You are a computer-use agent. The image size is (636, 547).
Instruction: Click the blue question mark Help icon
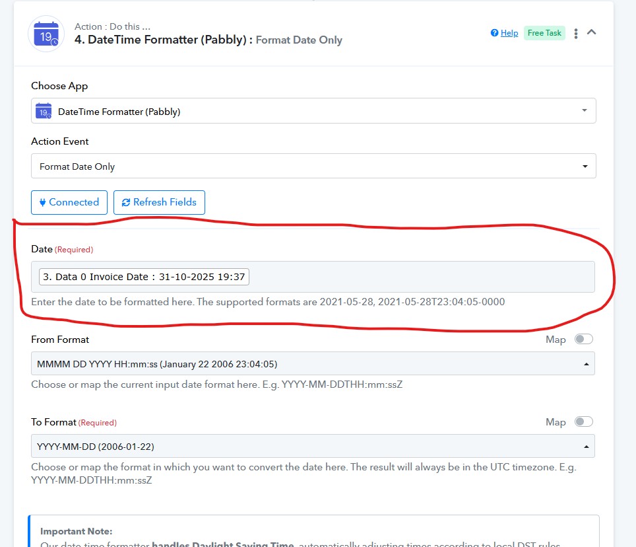[494, 33]
